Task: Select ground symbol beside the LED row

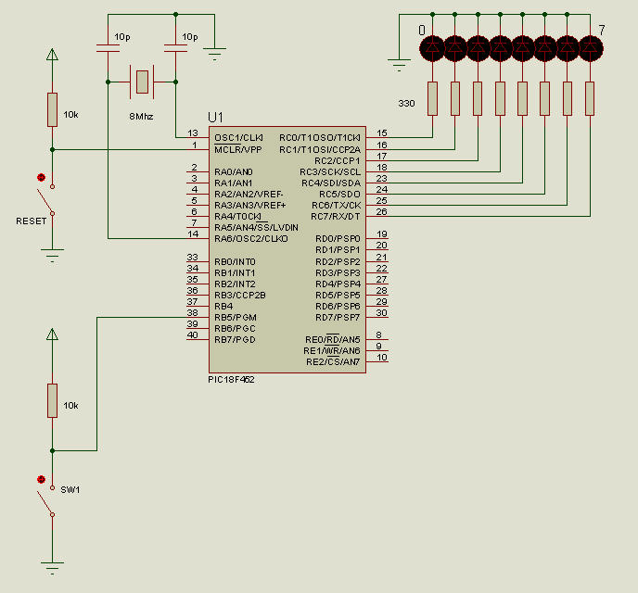Action: [x=399, y=66]
